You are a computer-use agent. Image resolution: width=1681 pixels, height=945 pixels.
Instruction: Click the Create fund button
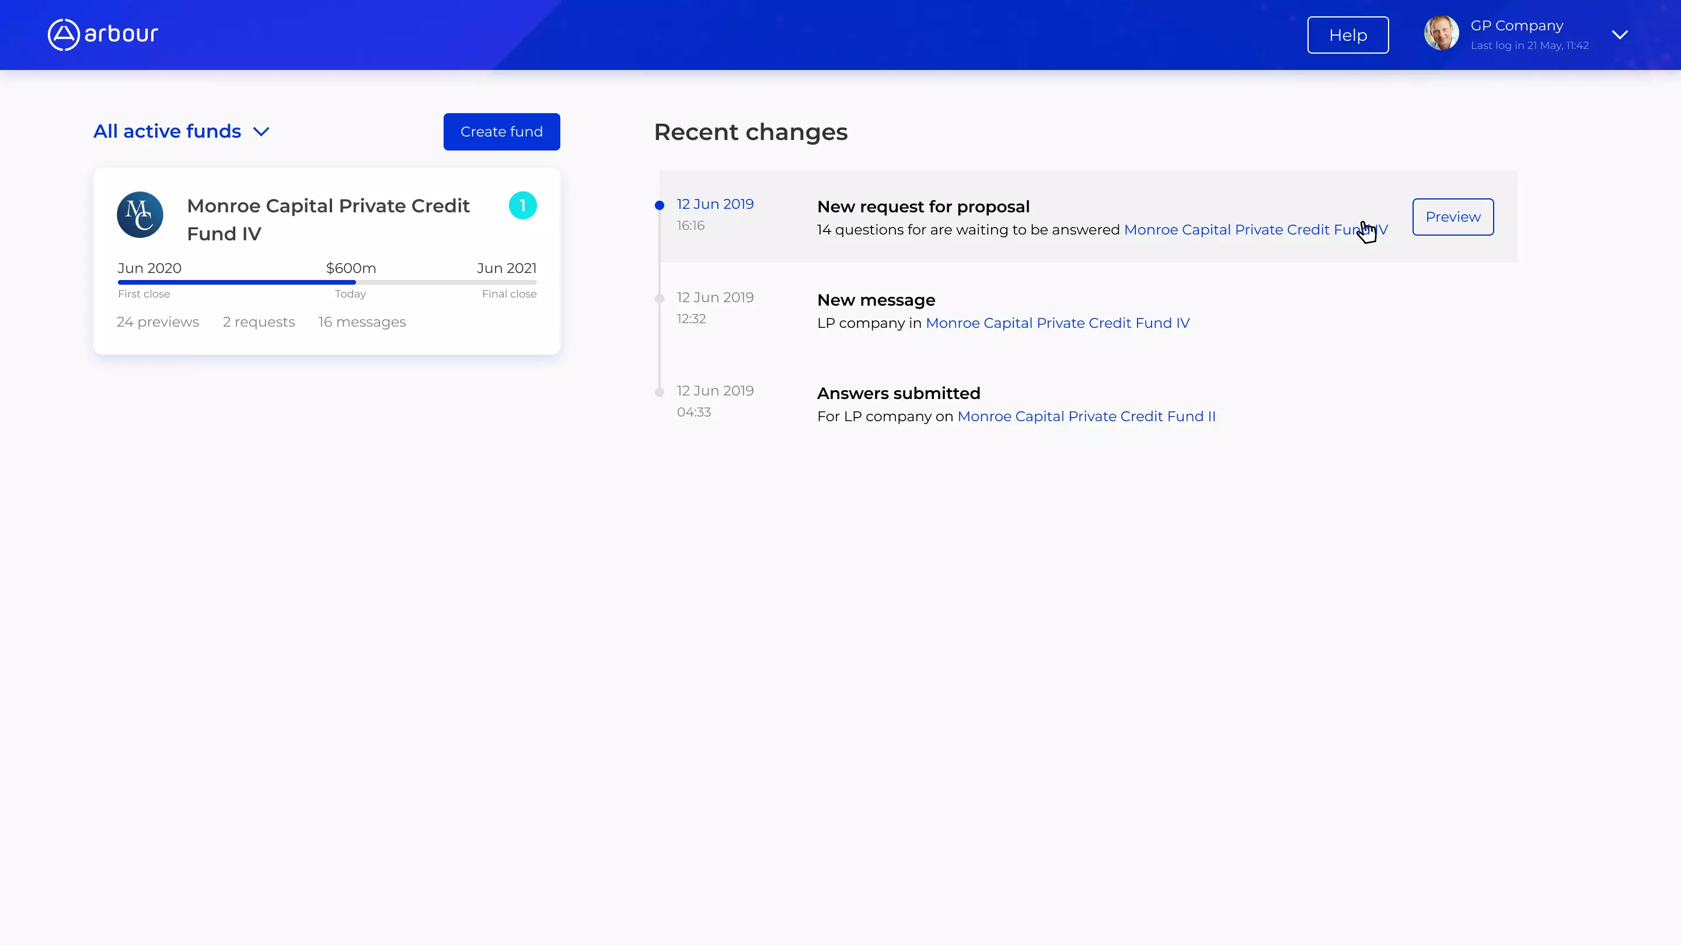tap(501, 131)
